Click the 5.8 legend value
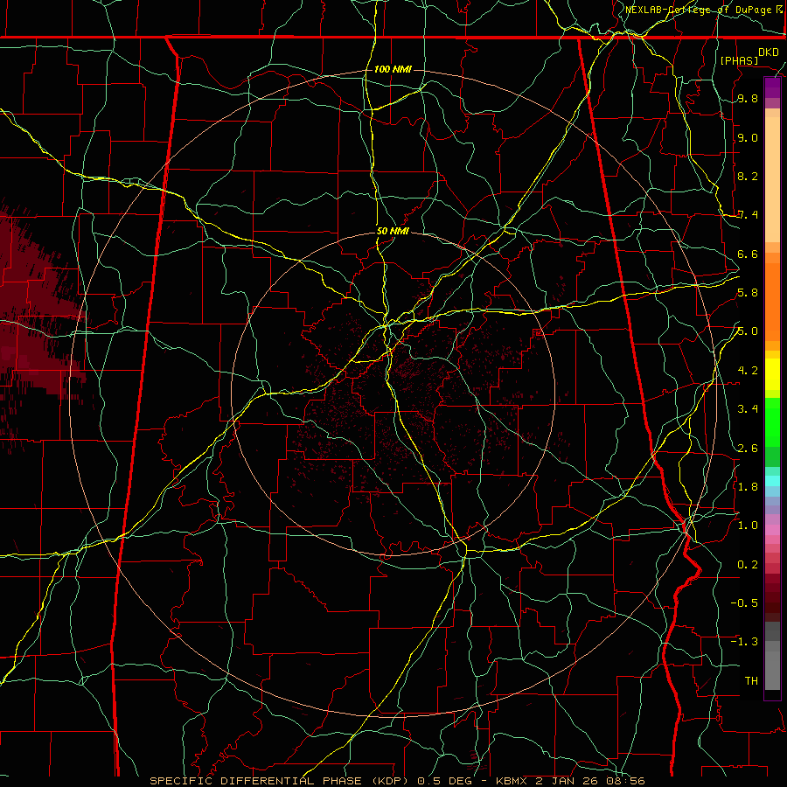This screenshot has height=787, width=787. tap(748, 293)
